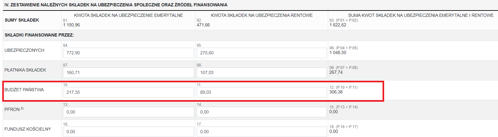
Task: Click field 14 rentowe for PFRON
Action: coord(262,112)
